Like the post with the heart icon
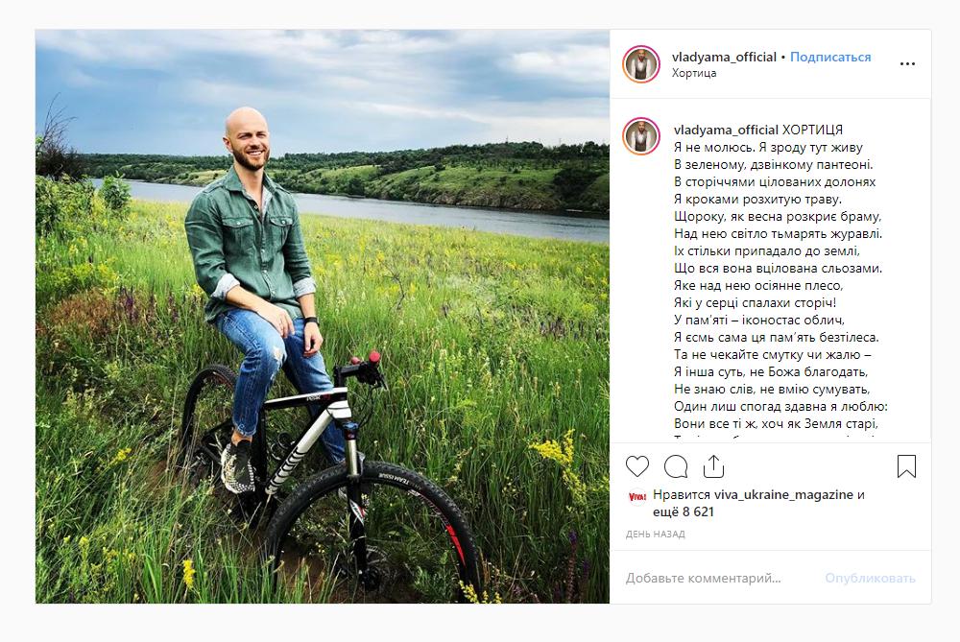The width and height of the screenshot is (960, 642). coord(637,466)
